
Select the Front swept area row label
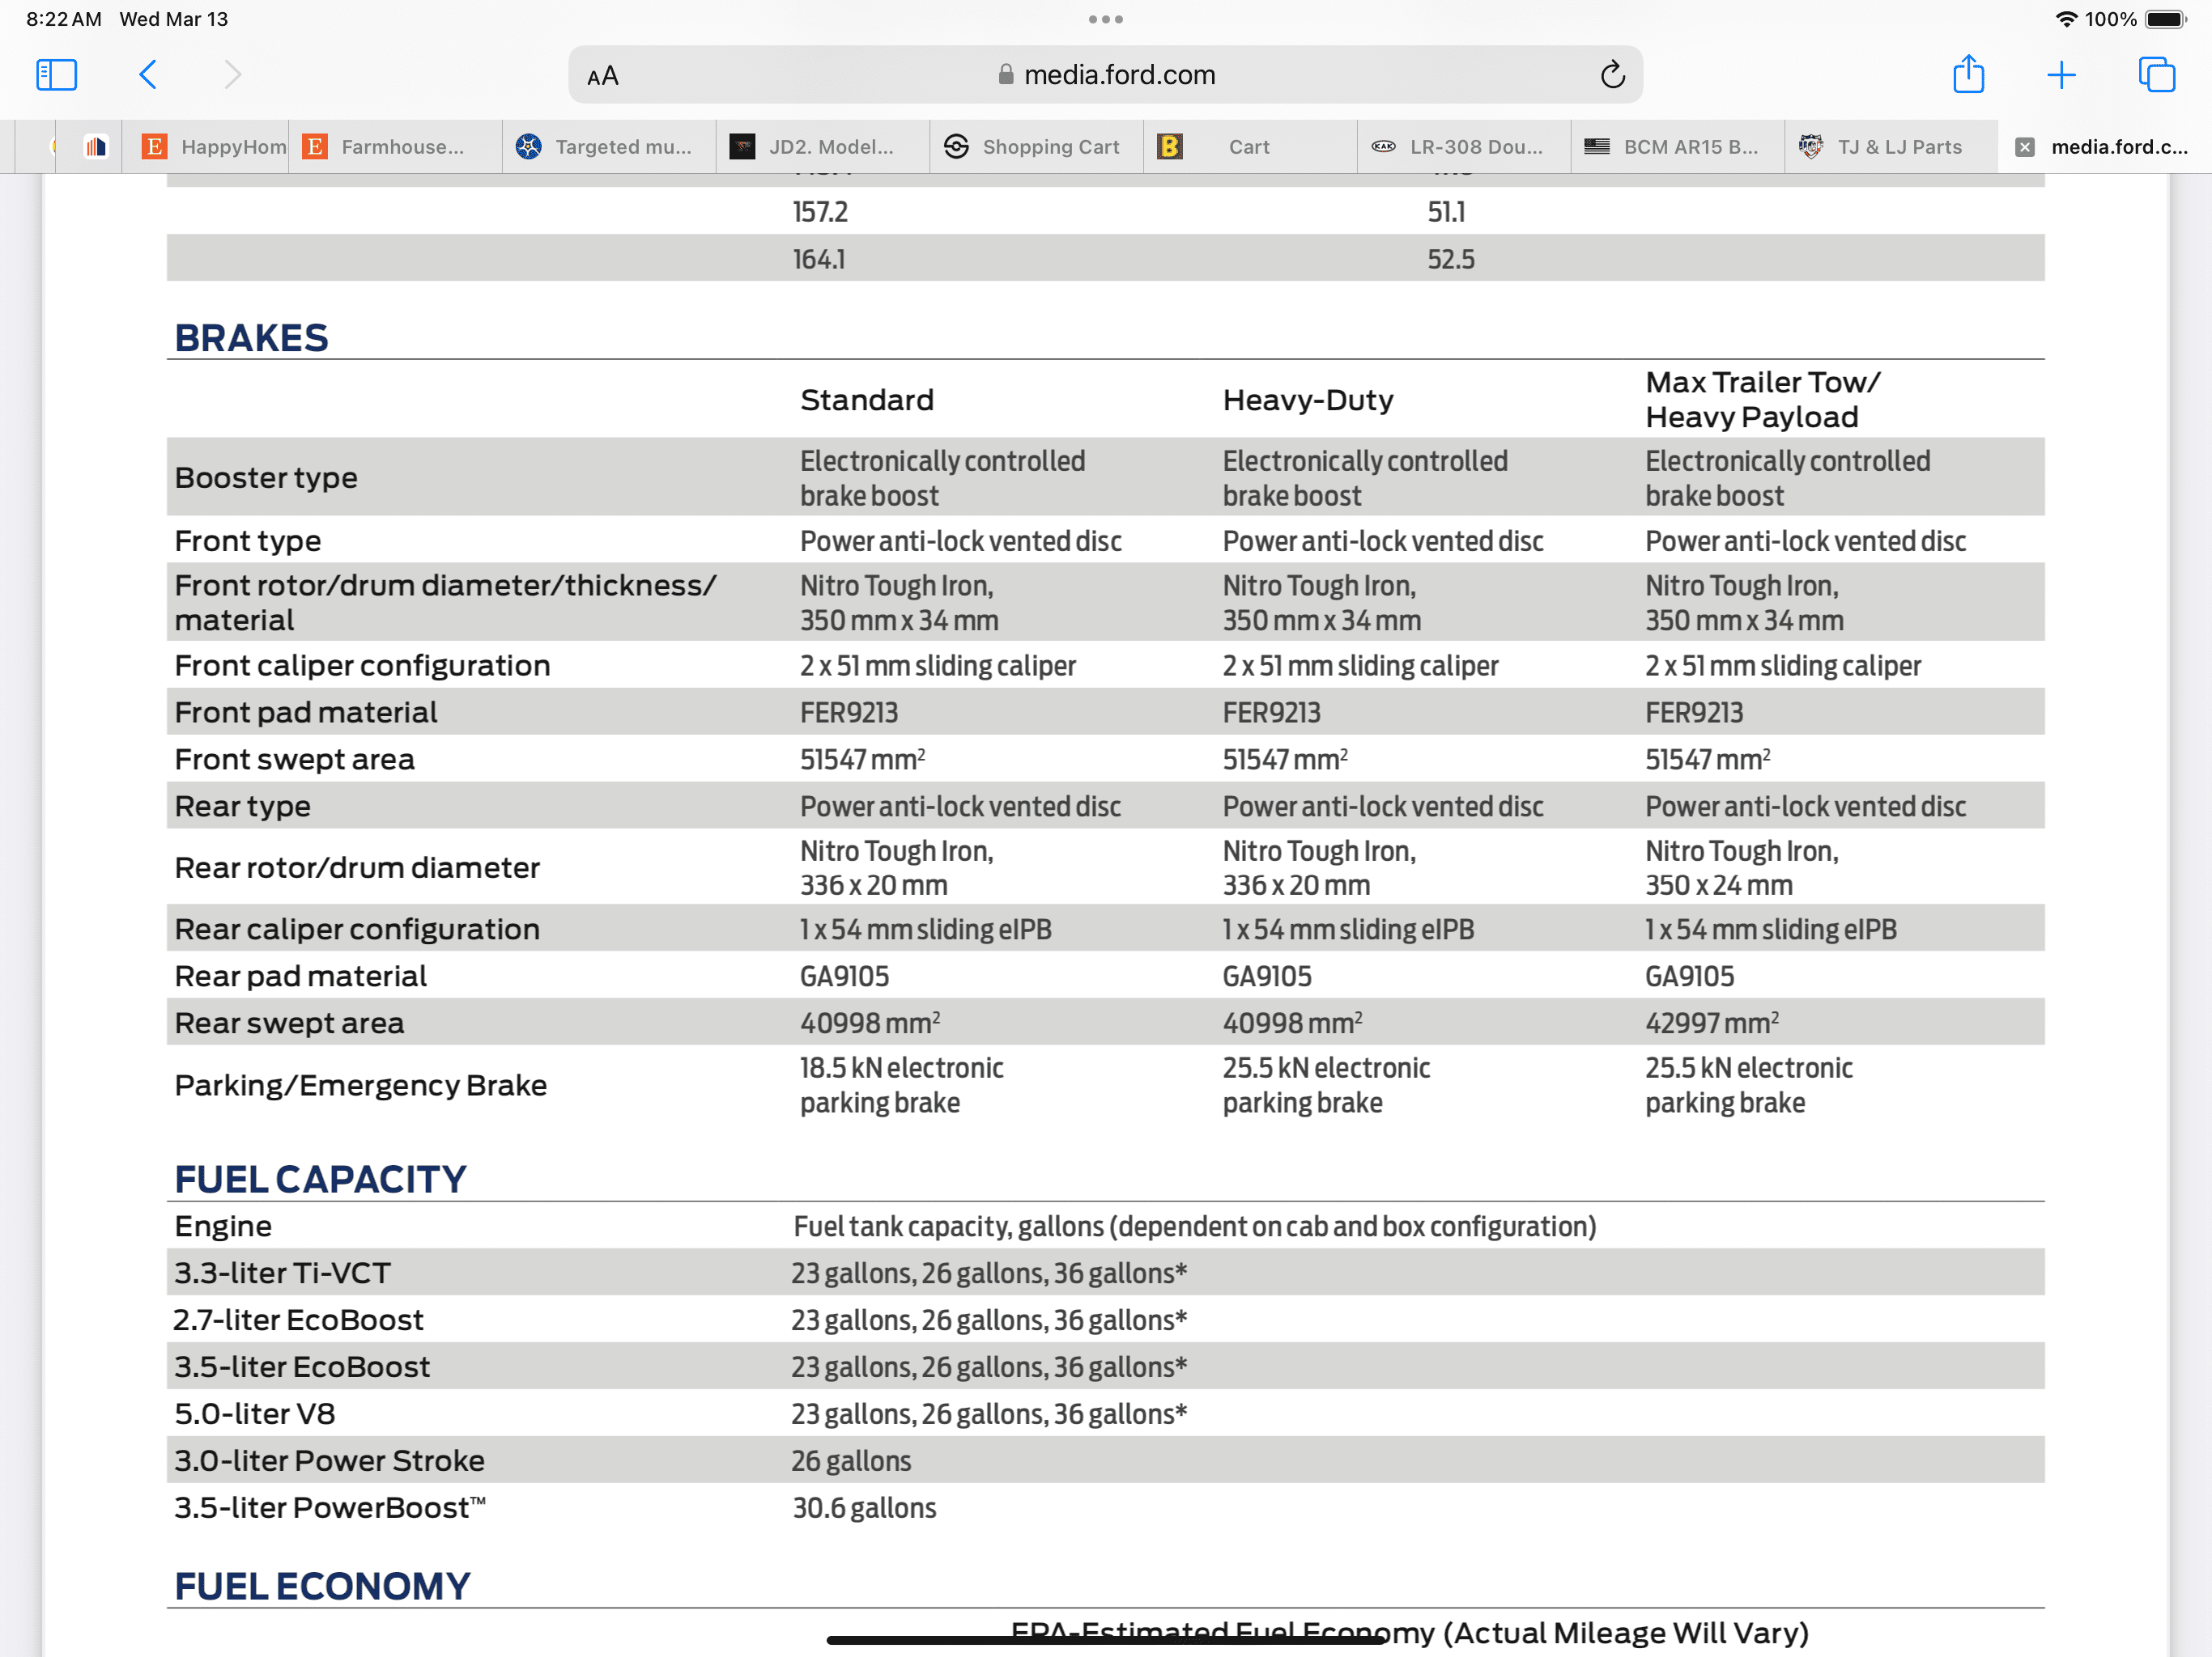coord(294,760)
